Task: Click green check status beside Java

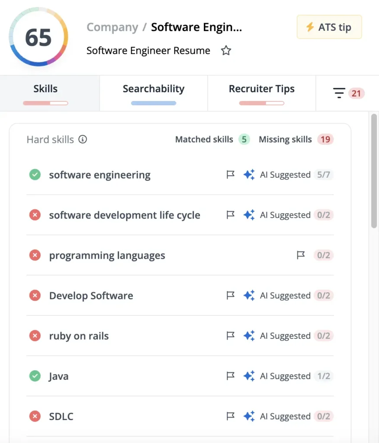Action: (35, 376)
